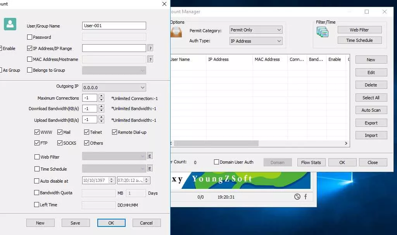Screen dimensions: 397x235
Task: Click New button in Account dialog
Action: click(x=40, y=223)
